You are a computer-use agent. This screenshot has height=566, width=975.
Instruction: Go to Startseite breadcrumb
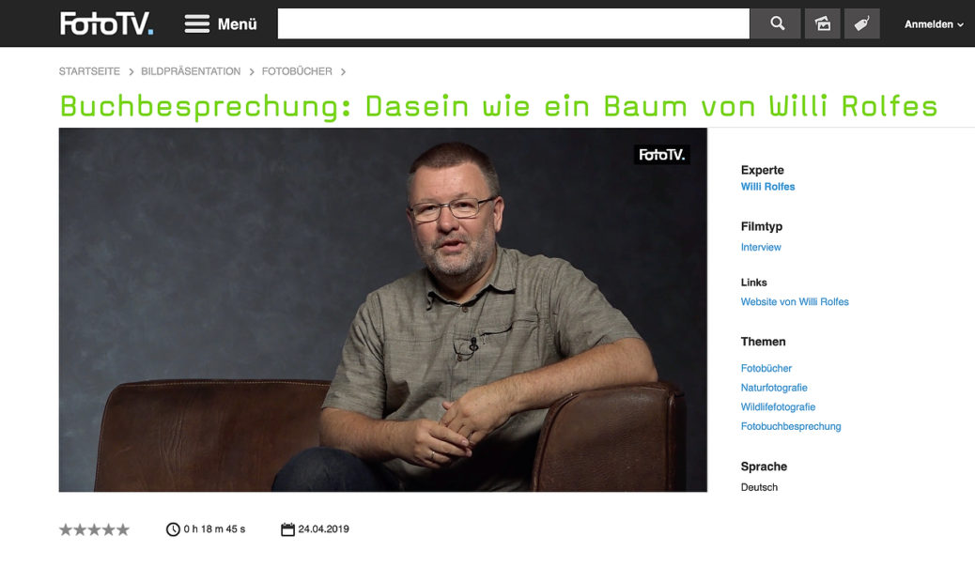coord(89,71)
